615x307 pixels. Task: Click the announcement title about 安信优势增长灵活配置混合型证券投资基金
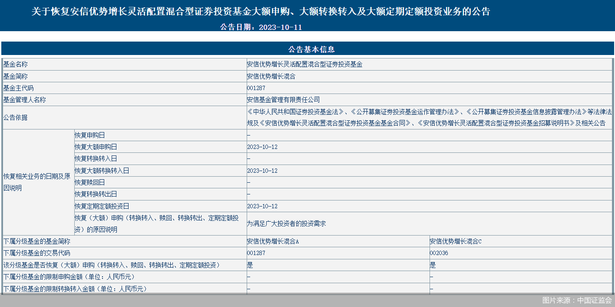click(261, 12)
